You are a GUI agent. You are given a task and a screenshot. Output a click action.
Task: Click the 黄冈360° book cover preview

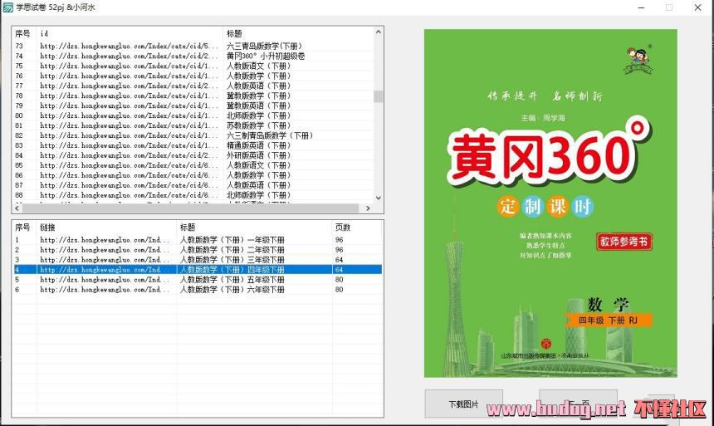[x=550, y=203]
